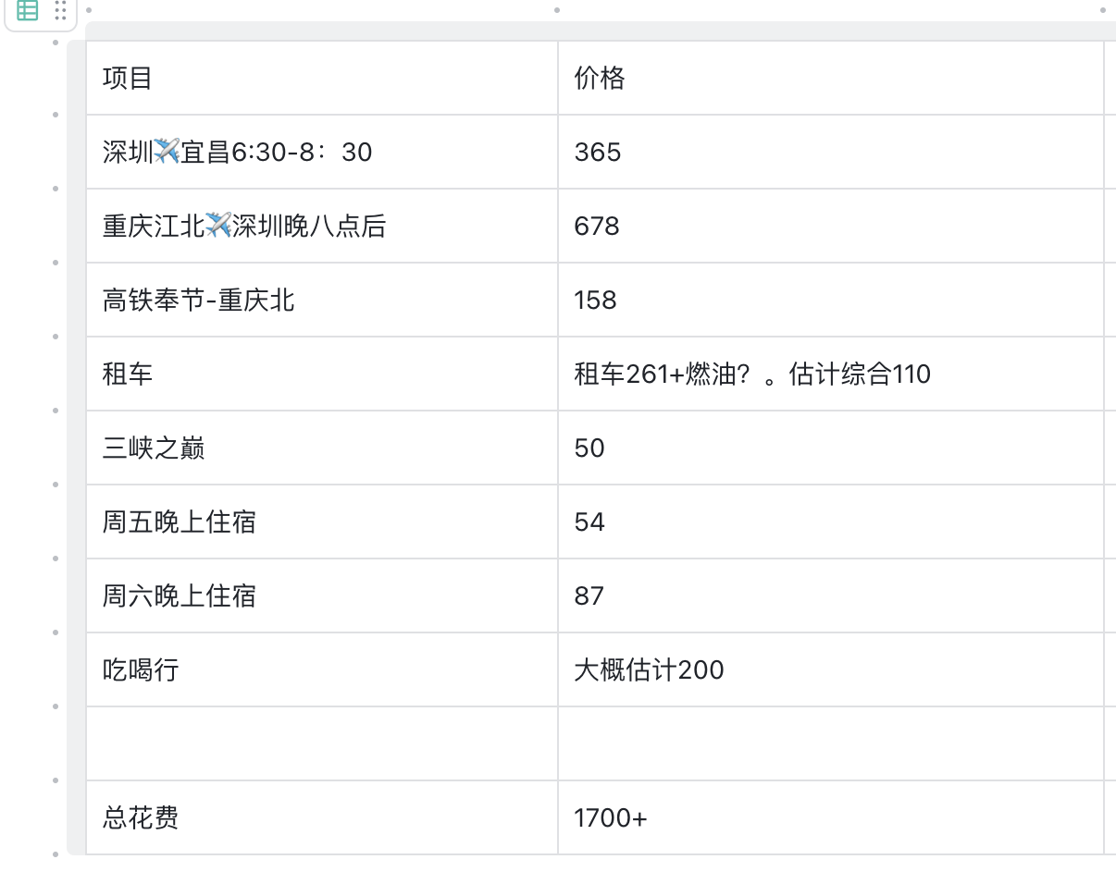Click the green table block icon

coord(28,11)
